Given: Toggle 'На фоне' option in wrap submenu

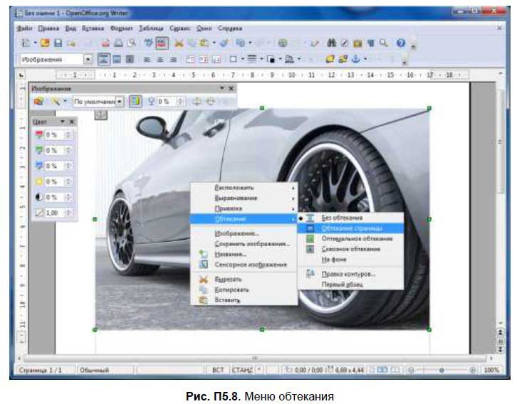Looking at the screenshot, I should pyautogui.click(x=334, y=260).
